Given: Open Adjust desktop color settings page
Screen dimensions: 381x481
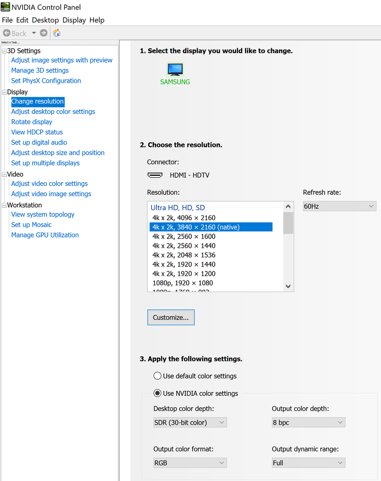Looking at the screenshot, I should (x=53, y=112).
